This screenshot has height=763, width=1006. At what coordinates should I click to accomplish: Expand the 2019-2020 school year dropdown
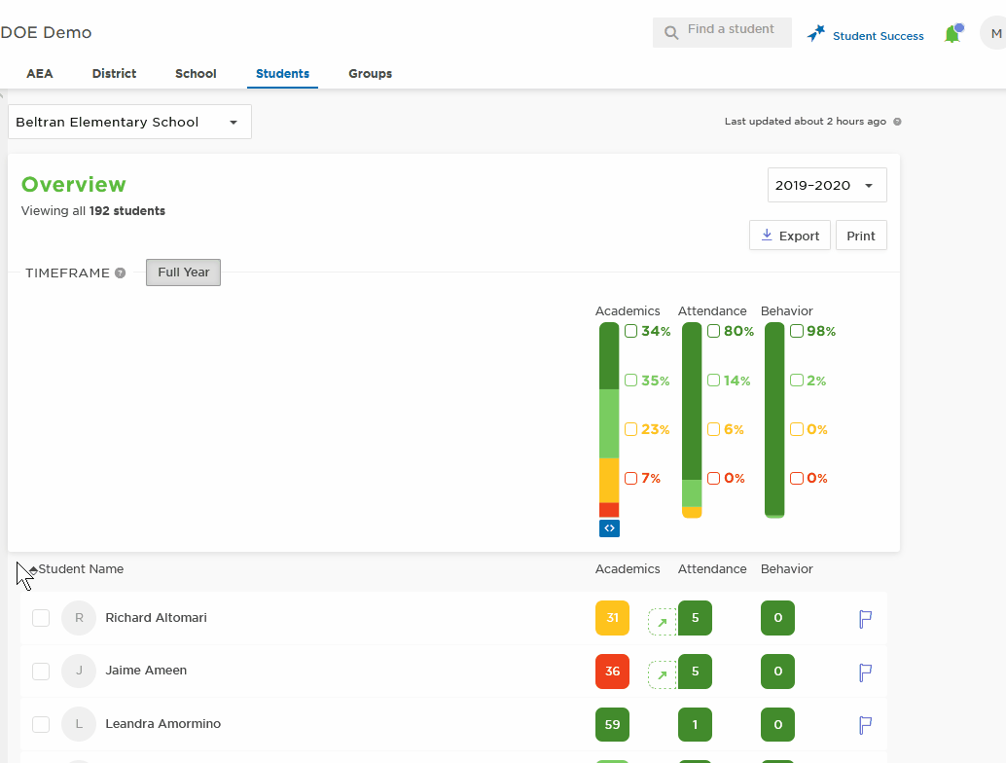click(827, 185)
